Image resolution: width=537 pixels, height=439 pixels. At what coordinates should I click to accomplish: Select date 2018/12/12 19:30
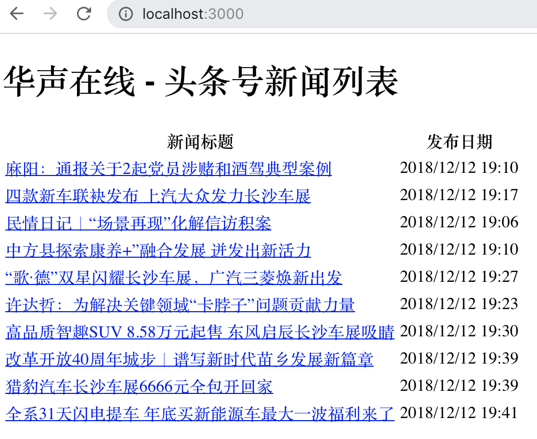[459, 331]
